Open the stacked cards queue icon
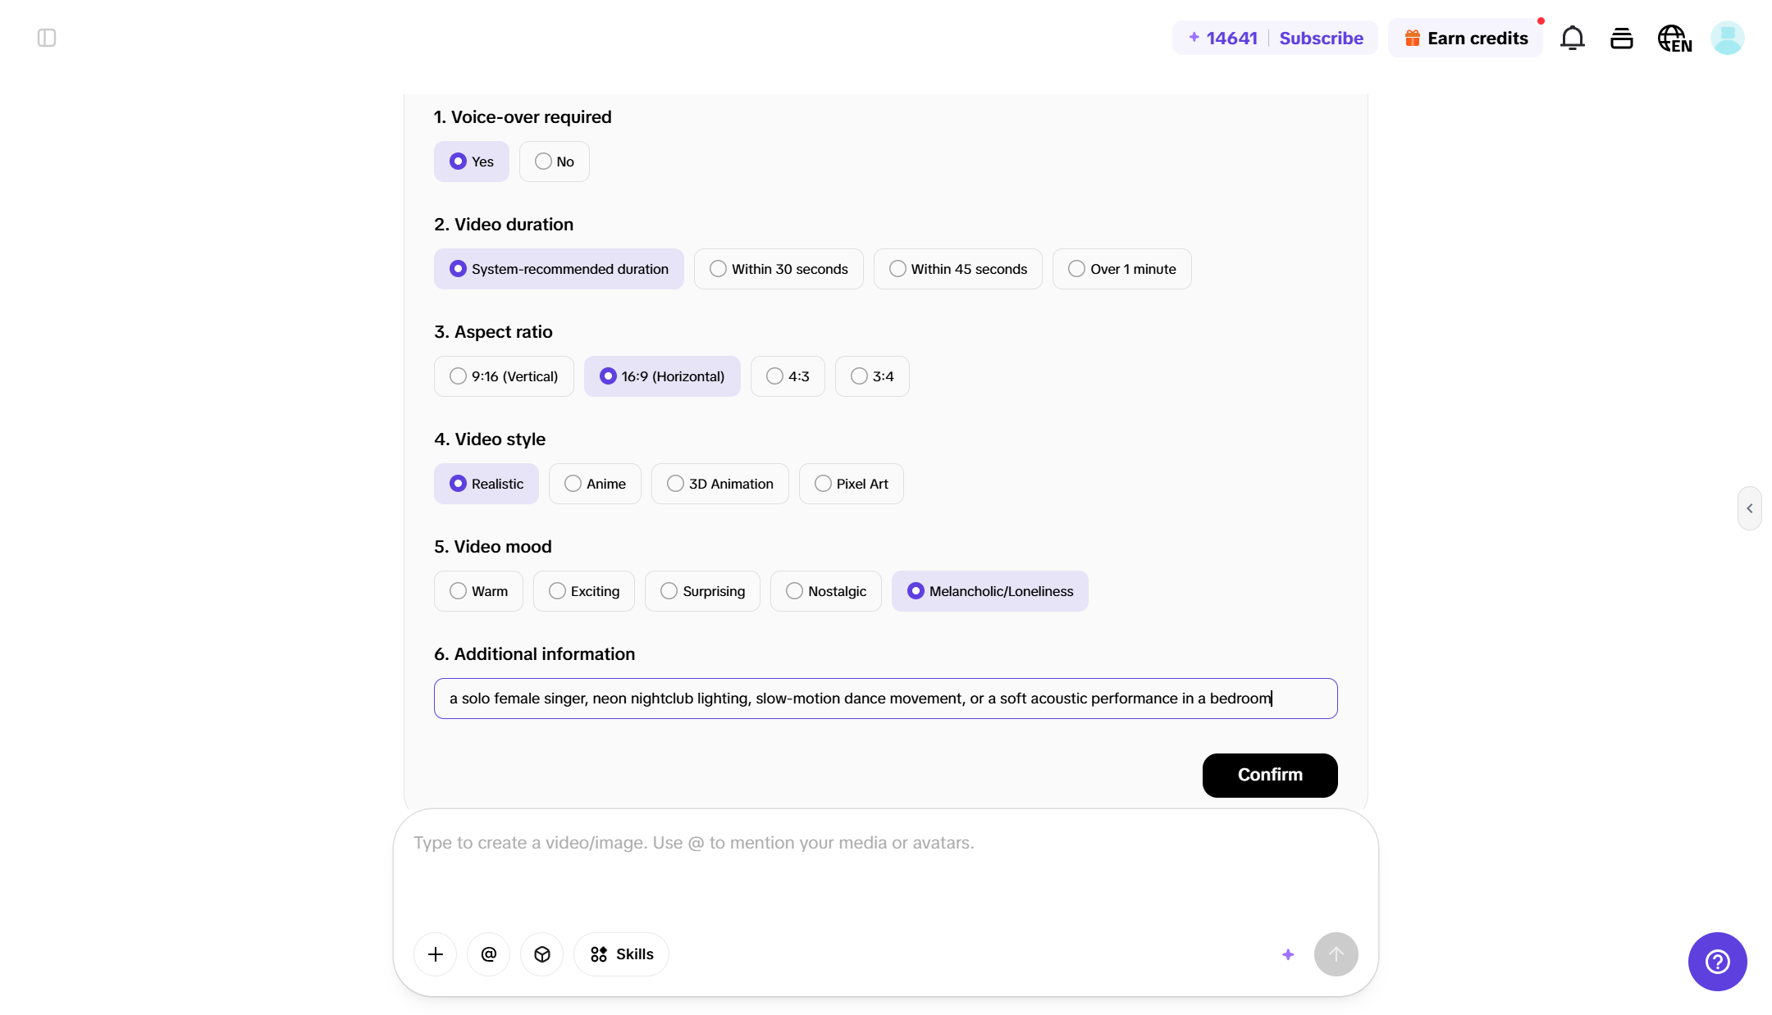The image size is (1772, 1015). click(1622, 39)
